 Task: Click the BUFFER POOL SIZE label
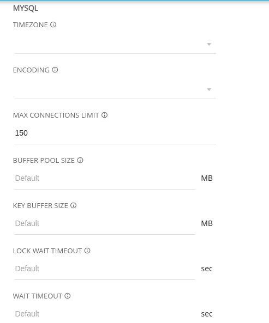pos(44,161)
